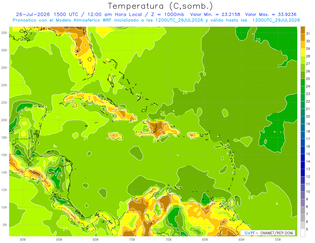This screenshot has height=243, width=315.
Task: Click the "12N" latitude axis label
Action: (x=4, y=190)
